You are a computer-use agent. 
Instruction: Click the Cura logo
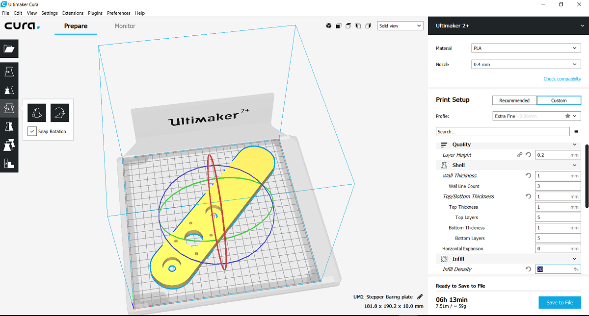(x=22, y=26)
